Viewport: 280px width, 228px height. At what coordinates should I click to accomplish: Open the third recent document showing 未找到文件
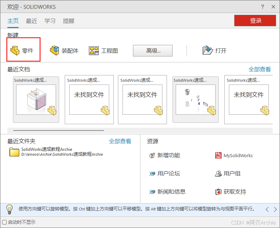142,100
